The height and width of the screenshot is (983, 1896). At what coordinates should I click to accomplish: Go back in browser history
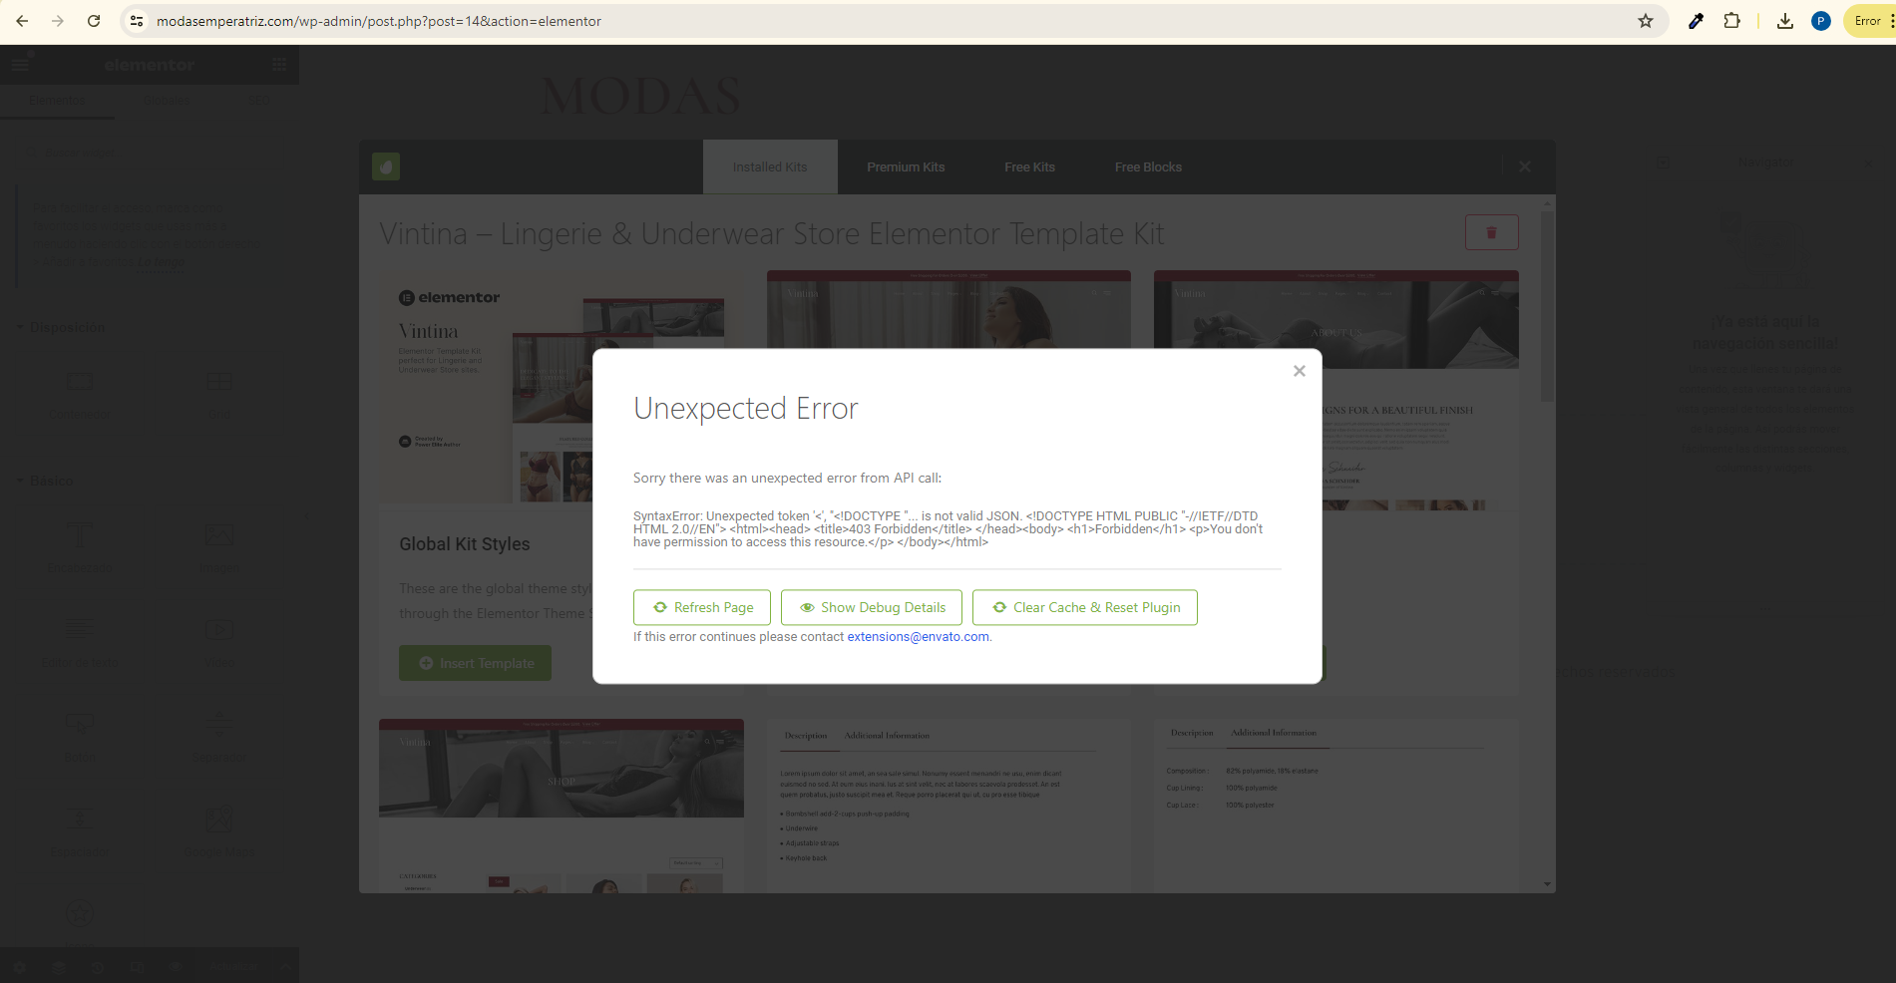click(22, 21)
